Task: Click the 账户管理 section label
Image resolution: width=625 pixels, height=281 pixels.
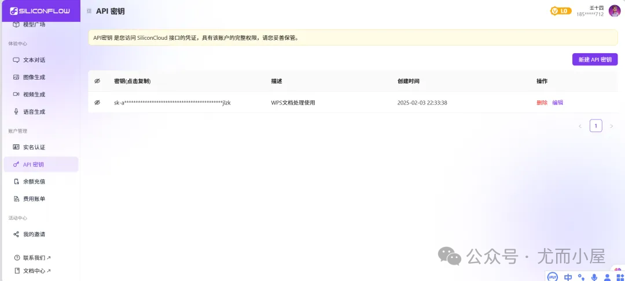Action: click(17, 131)
